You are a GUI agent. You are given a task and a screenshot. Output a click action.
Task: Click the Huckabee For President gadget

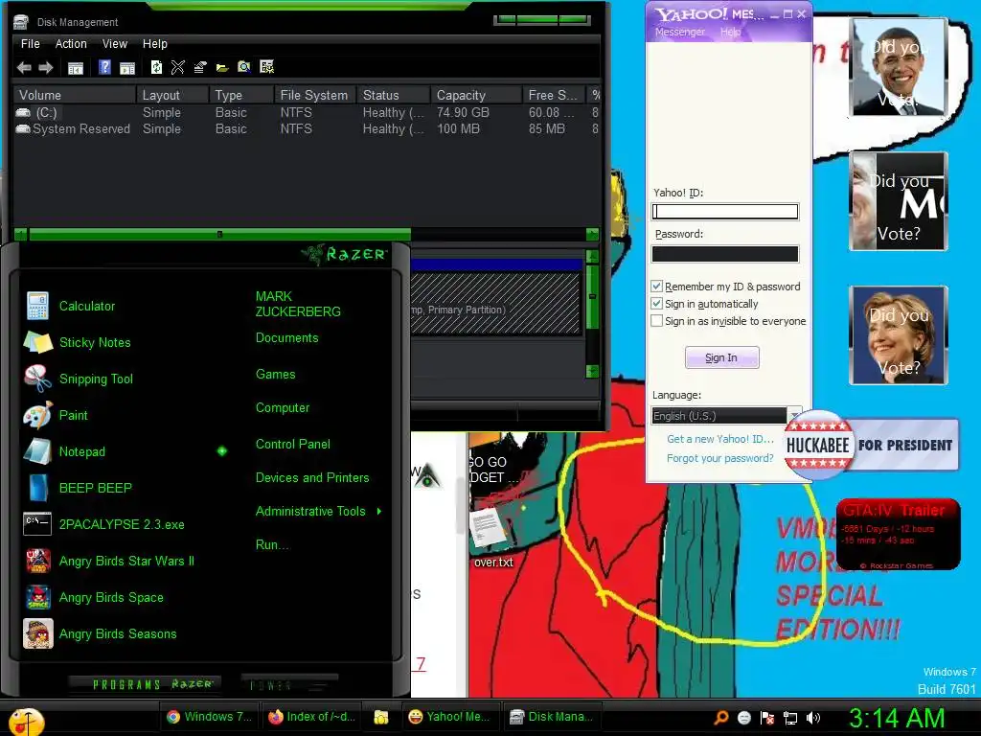pos(871,445)
